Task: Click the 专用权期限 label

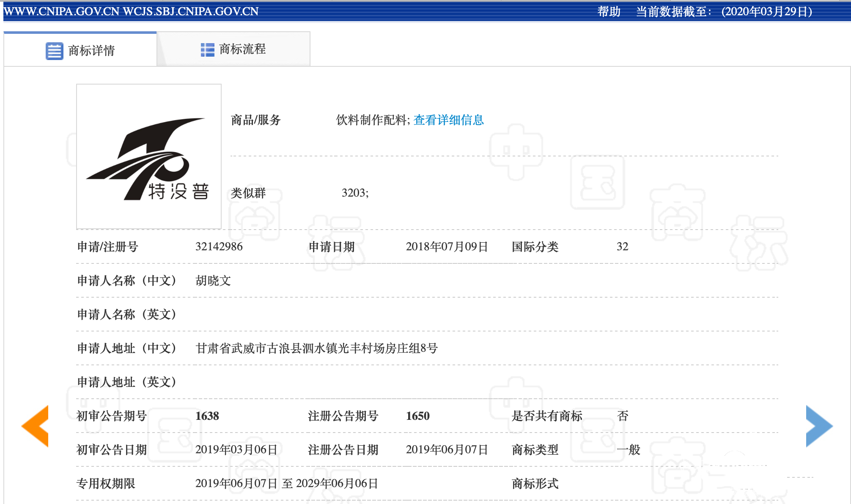Action: point(106,483)
